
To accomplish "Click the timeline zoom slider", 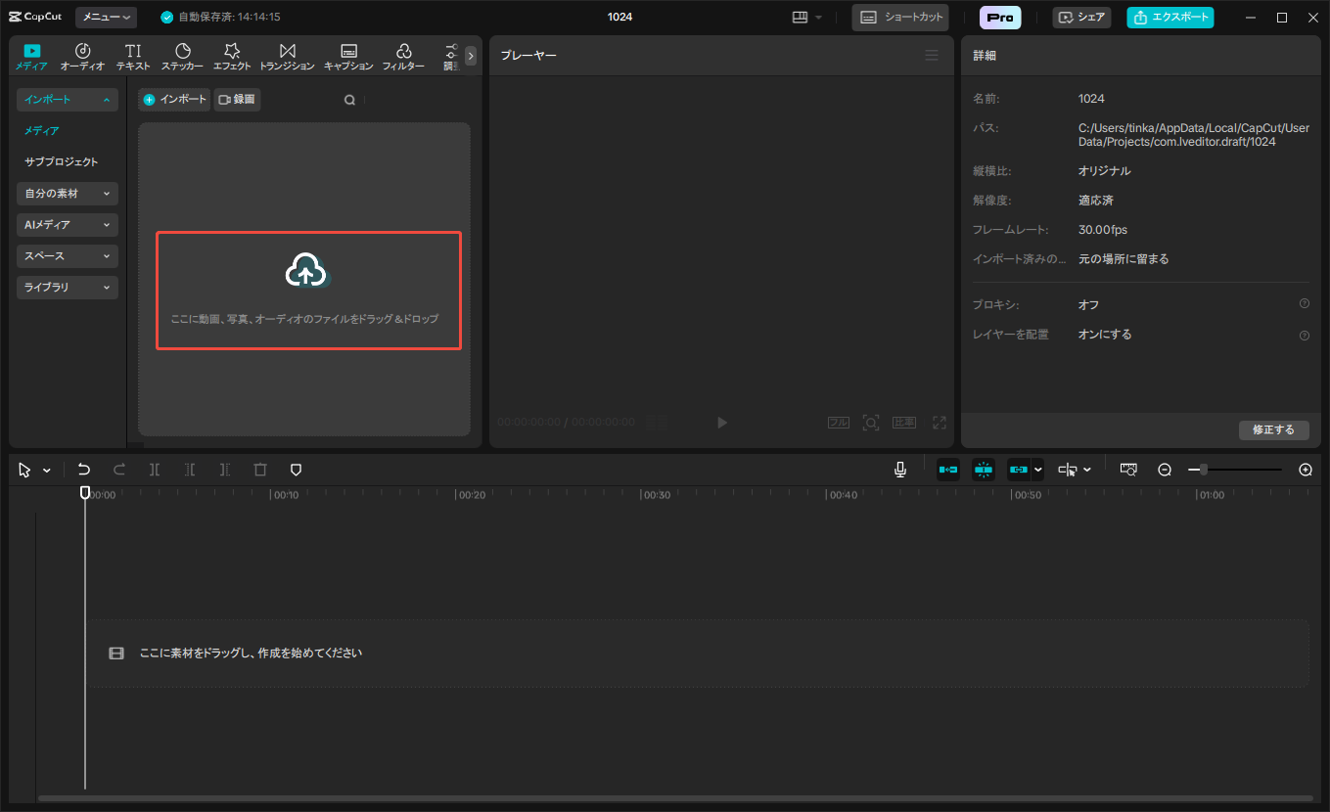I will [x=1235, y=470].
